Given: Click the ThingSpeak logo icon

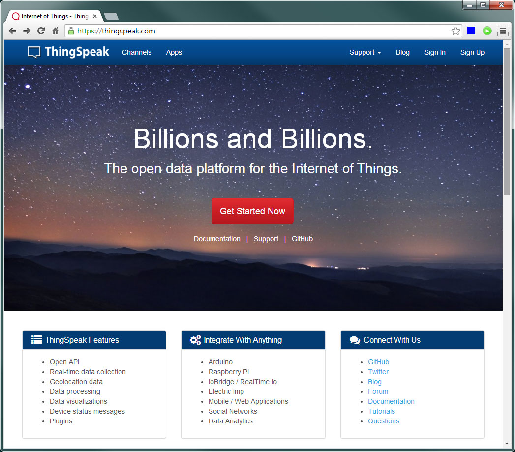Looking at the screenshot, I should point(34,52).
